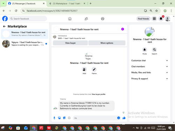Open the install app icon in address bar

click(x=145, y=11)
